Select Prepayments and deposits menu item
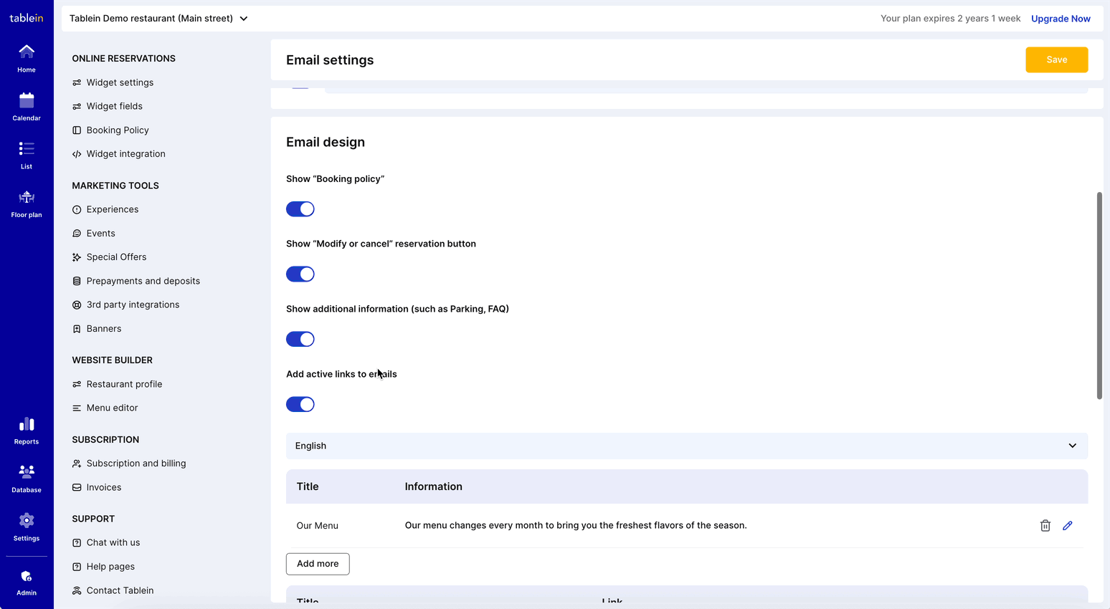Screen dimensions: 1110x609 [143, 281]
